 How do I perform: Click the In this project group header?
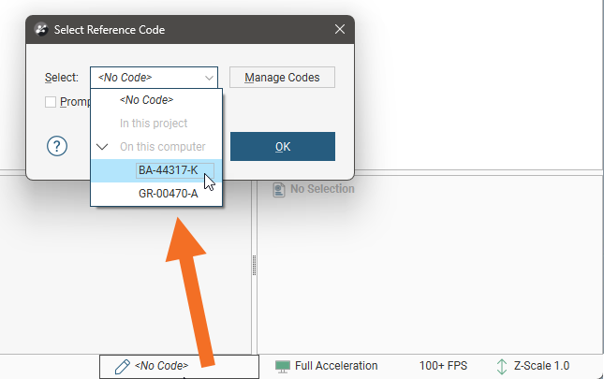(x=154, y=124)
